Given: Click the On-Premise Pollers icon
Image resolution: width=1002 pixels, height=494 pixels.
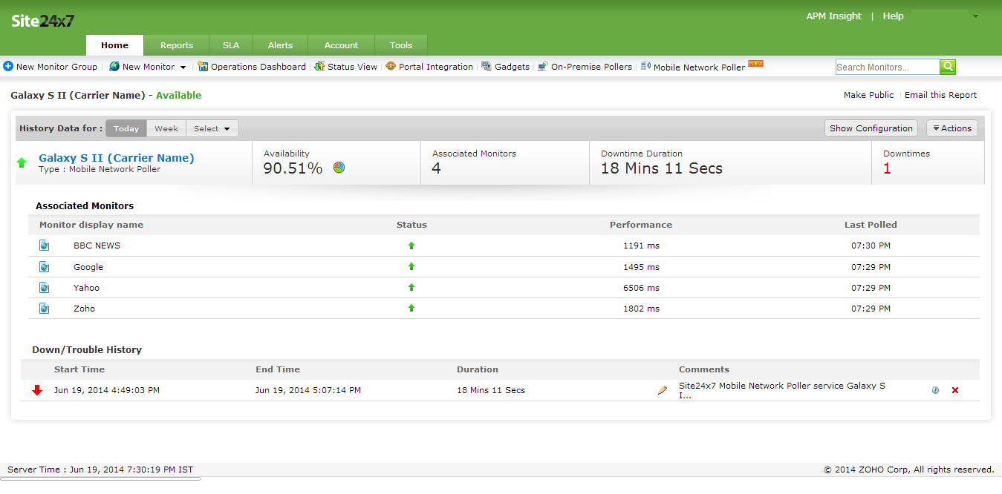Looking at the screenshot, I should [x=543, y=66].
